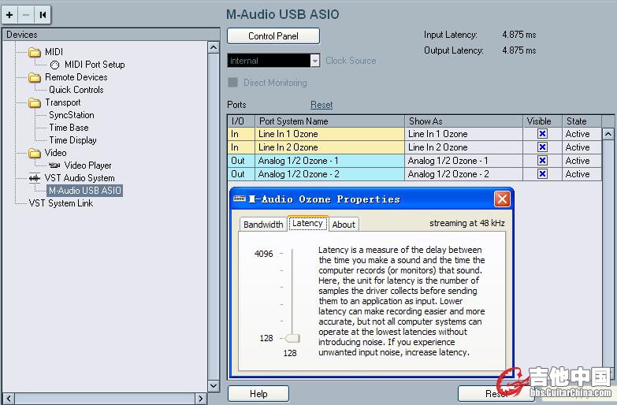Enable the Direct Monitoring checkbox
617x405 pixels.
(x=232, y=83)
